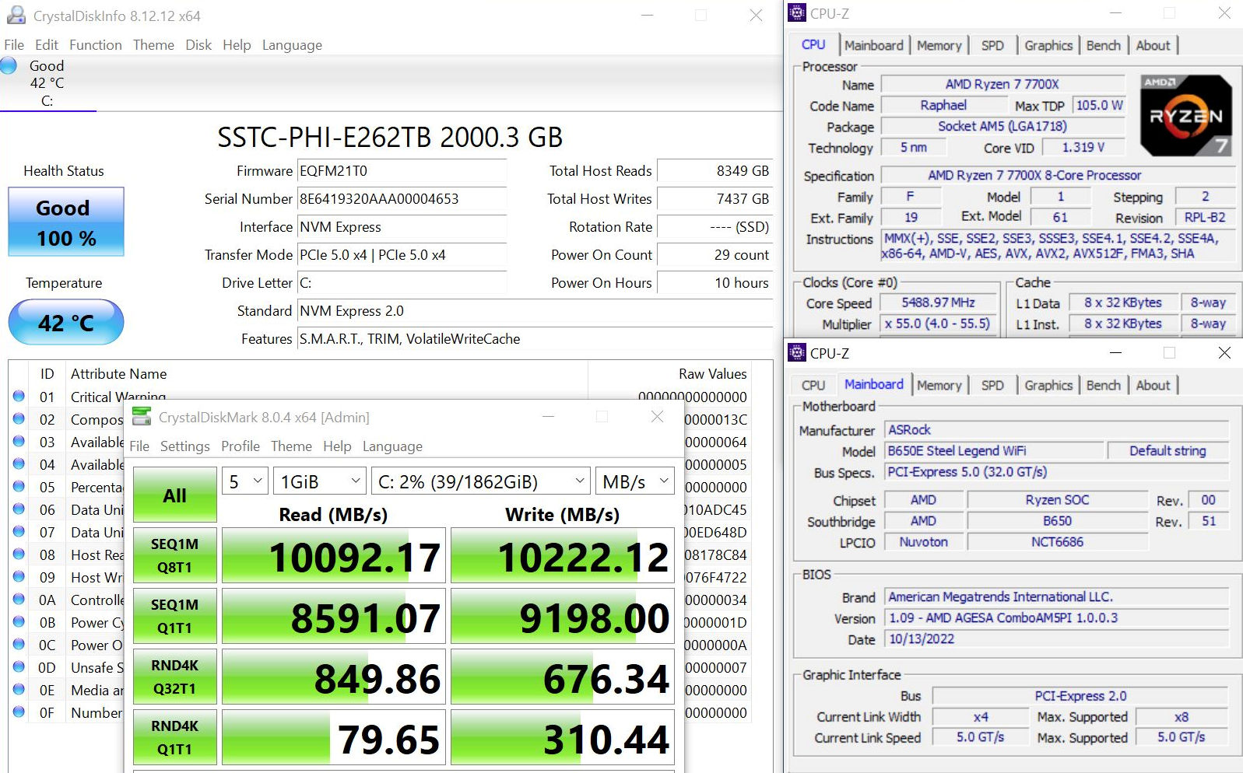The height and width of the screenshot is (773, 1243).
Task: Click status dot for attribute 0A row
Action: click(x=19, y=600)
